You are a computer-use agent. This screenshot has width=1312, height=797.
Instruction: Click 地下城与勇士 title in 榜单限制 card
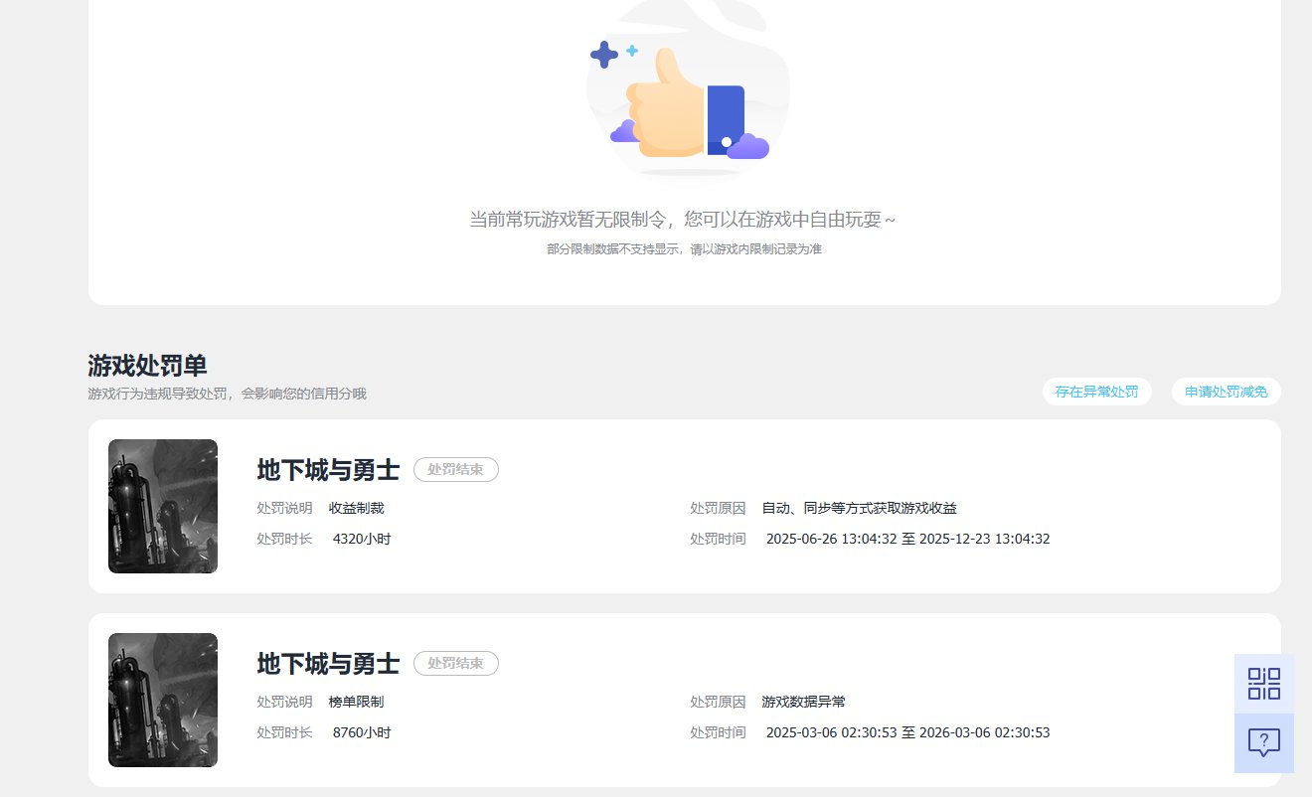328,664
